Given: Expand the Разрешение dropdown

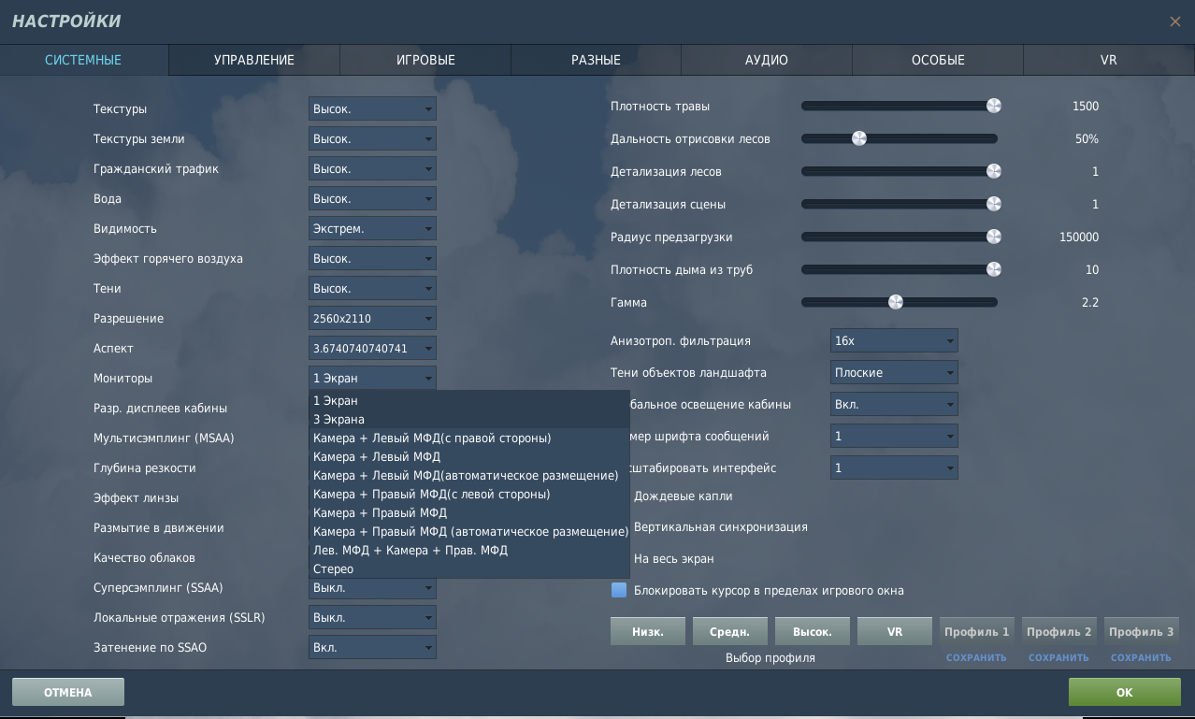Looking at the screenshot, I should (372, 318).
